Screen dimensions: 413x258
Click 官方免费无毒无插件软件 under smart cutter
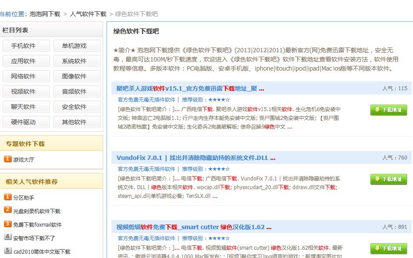(147, 238)
